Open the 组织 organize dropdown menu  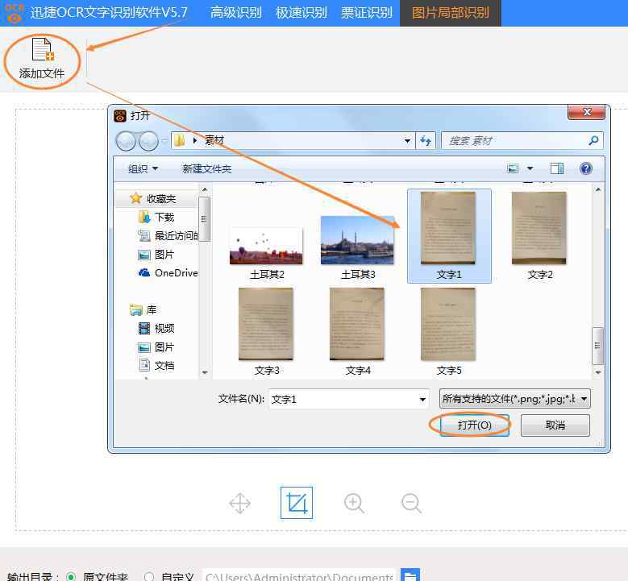coord(143,168)
